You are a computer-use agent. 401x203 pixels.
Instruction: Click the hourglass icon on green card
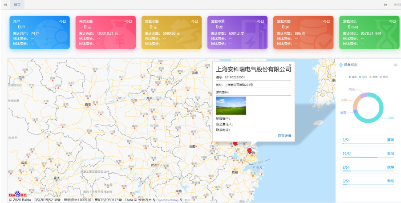point(387,35)
